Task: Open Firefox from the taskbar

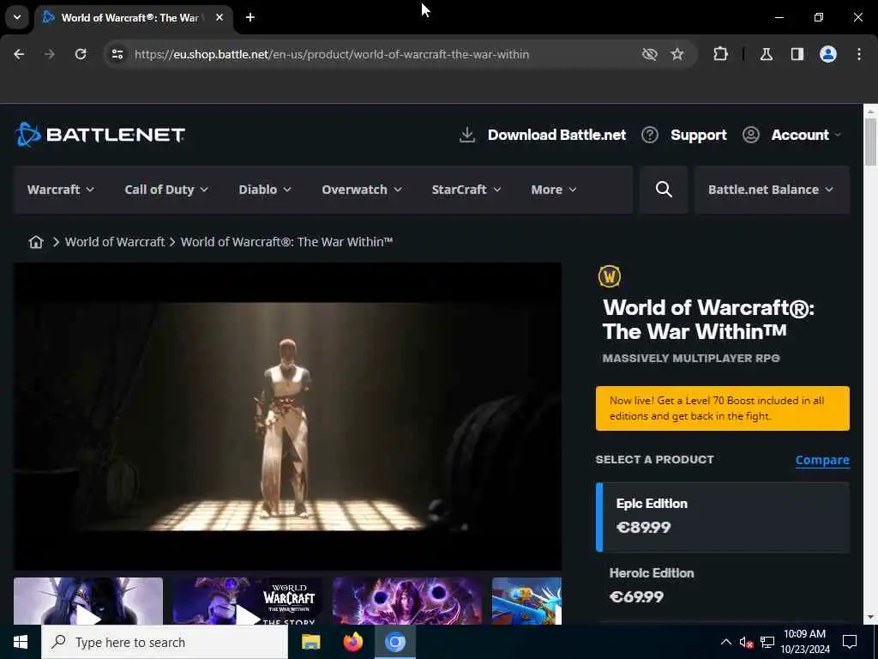Action: (352, 642)
